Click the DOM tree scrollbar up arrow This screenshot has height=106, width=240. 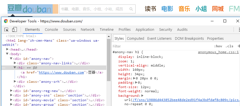point(109,37)
